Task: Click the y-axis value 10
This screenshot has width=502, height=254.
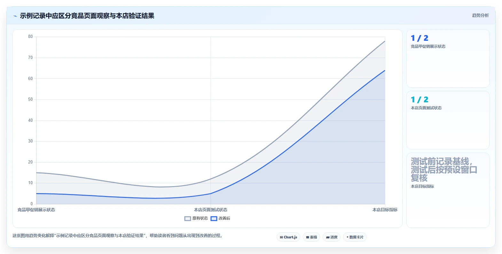Action: (x=30, y=183)
